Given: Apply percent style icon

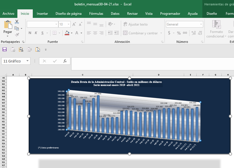Looking at the screenshot, I should tap(179, 33).
